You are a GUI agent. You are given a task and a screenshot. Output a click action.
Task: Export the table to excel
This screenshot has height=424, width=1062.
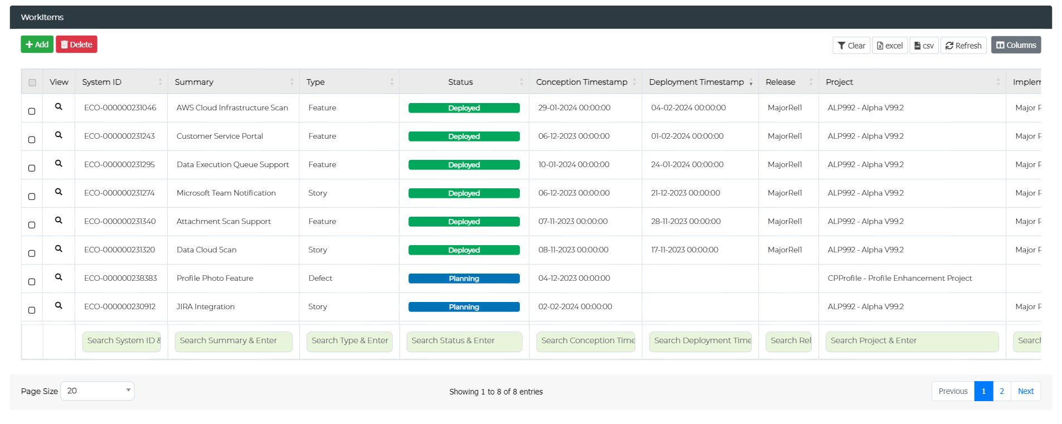pos(890,46)
